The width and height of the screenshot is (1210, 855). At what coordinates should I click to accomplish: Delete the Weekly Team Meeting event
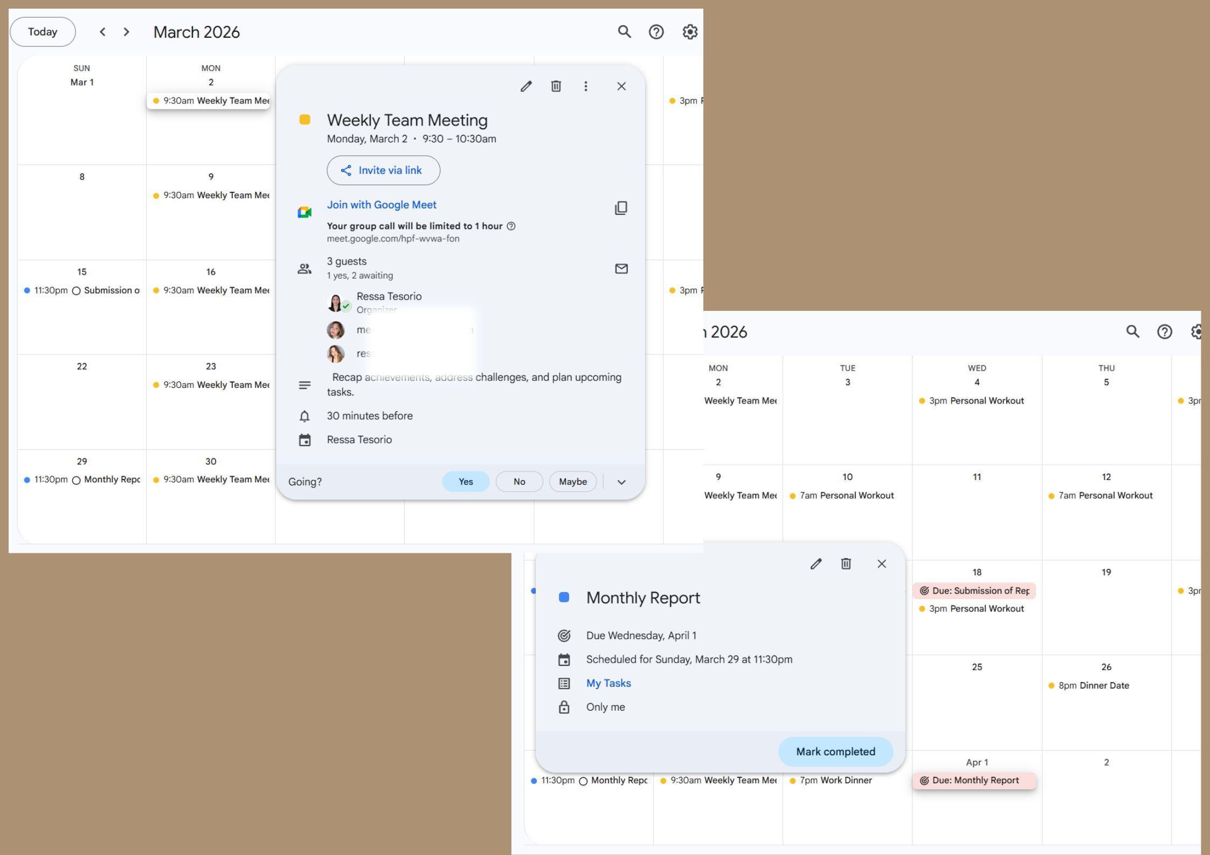(556, 86)
